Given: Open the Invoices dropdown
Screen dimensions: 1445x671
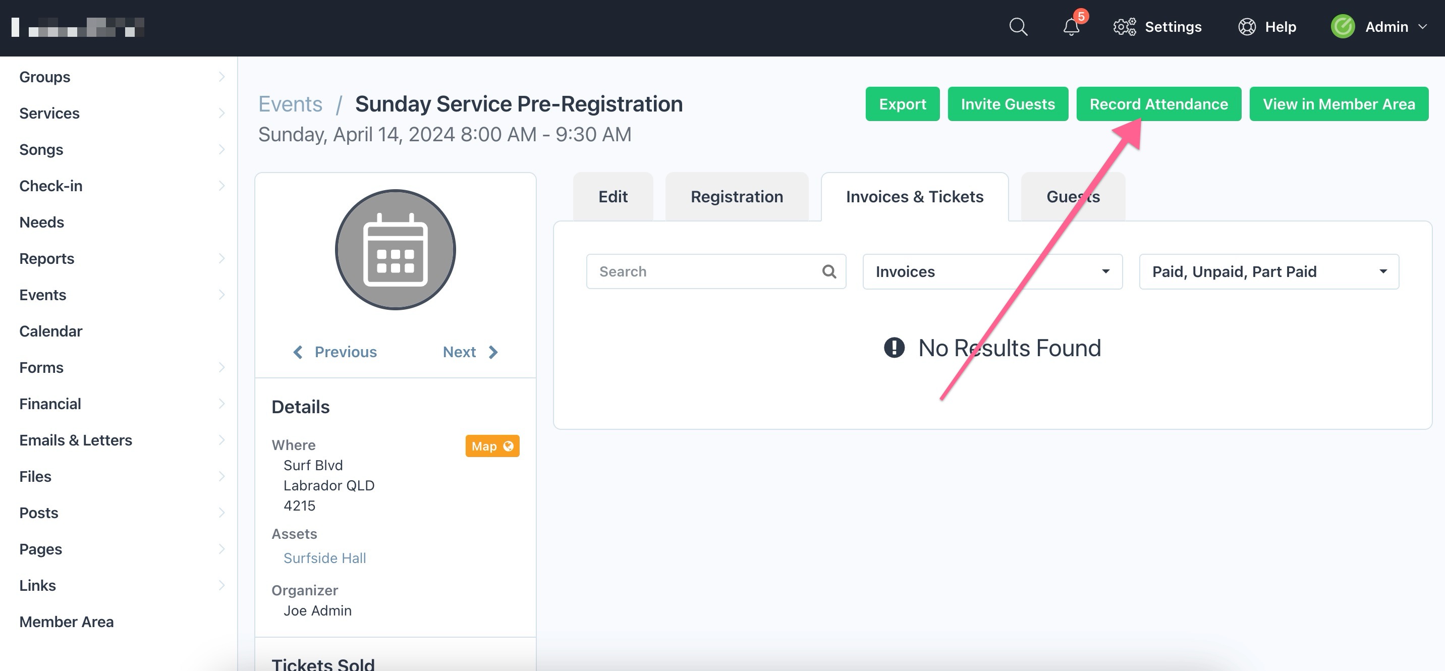Looking at the screenshot, I should pyautogui.click(x=992, y=271).
